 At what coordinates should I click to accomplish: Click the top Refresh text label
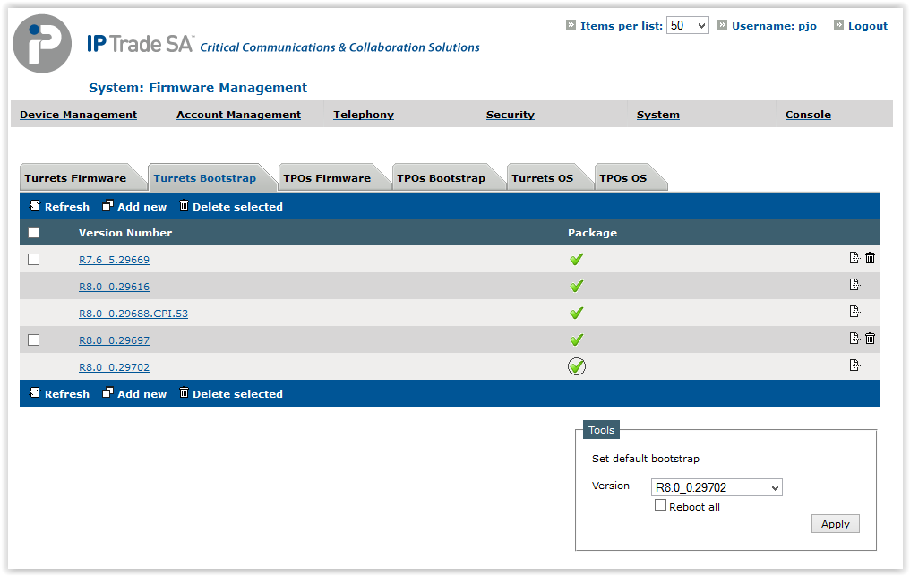(x=67, y=207)
